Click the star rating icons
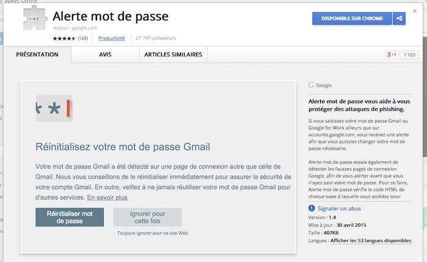This screenshot has width=427, height=262. (x=64, y=38)
